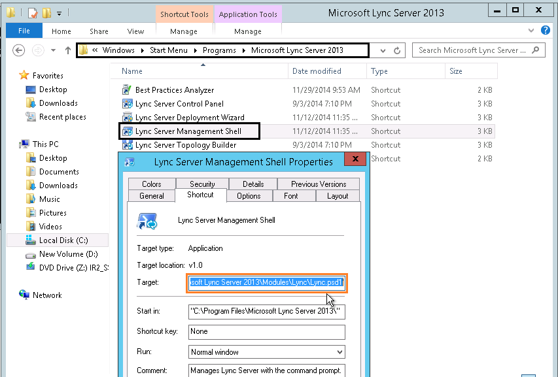Click the Refresh icon beside address bar

[397, 50]
